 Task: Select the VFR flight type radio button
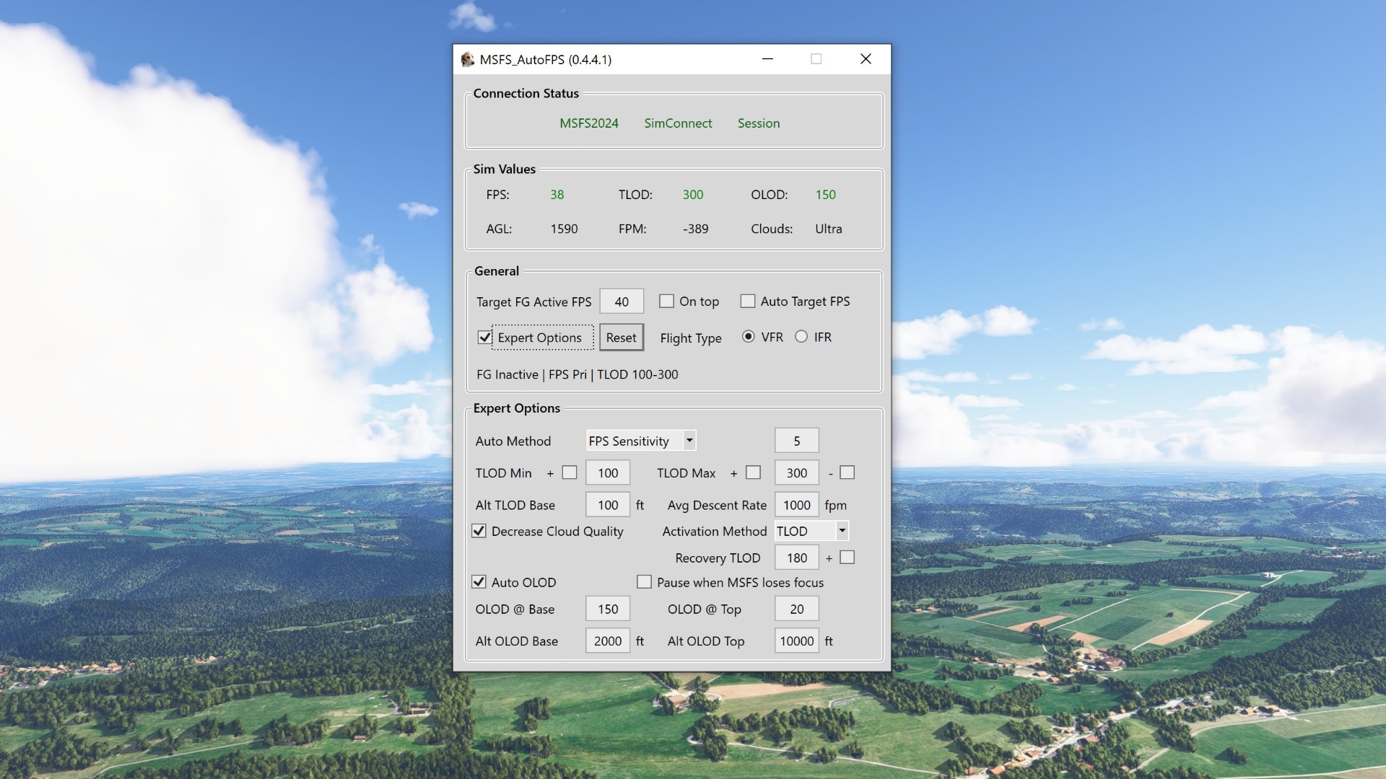pos(749,337)
